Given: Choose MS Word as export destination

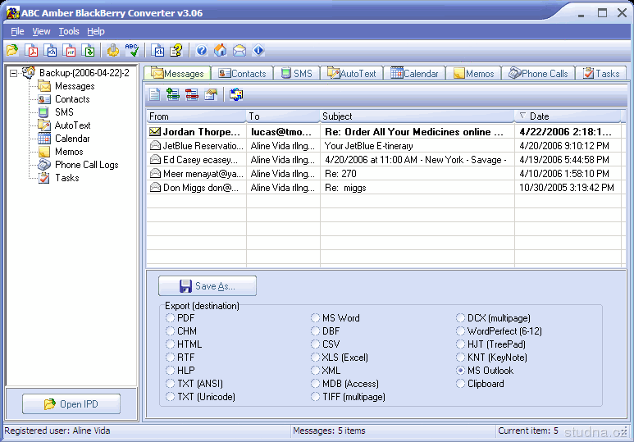Looking at the screenshot, I should point(316,318).
